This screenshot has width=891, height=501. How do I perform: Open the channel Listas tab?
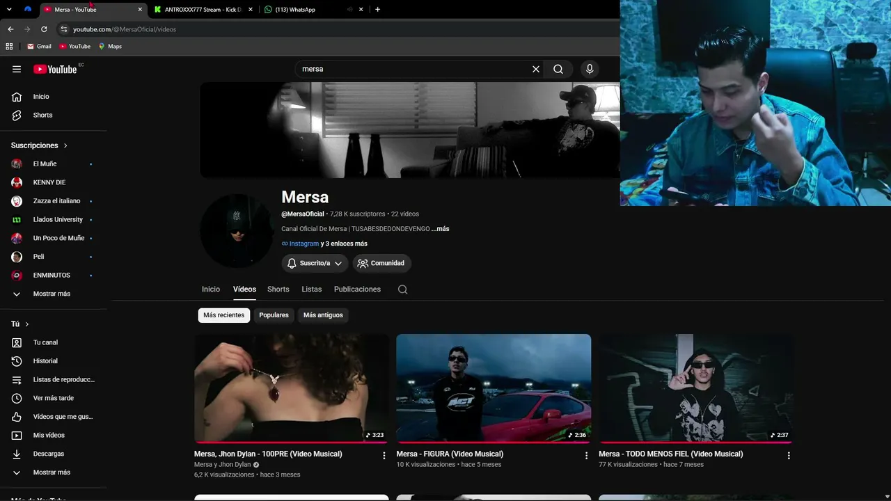point(312,289)
